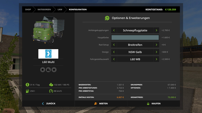Click the fuel tank capacity icon

click(27, 91)
